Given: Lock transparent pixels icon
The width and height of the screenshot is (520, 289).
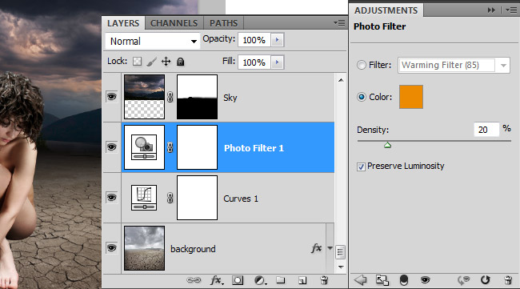Looking at the screenshot, I should point(137,62).
